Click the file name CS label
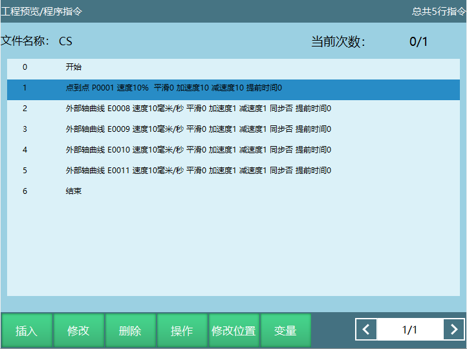Screen dimensions: 467x349 65,41
